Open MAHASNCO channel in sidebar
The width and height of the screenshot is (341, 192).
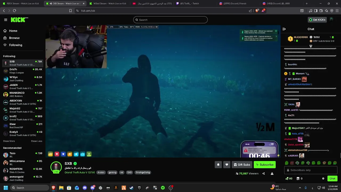coord(23,94)
